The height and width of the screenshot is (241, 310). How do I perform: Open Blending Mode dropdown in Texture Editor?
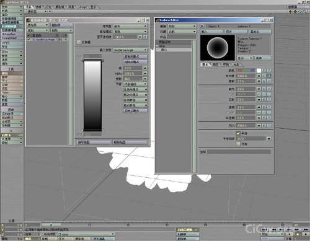tap(130, 32)
